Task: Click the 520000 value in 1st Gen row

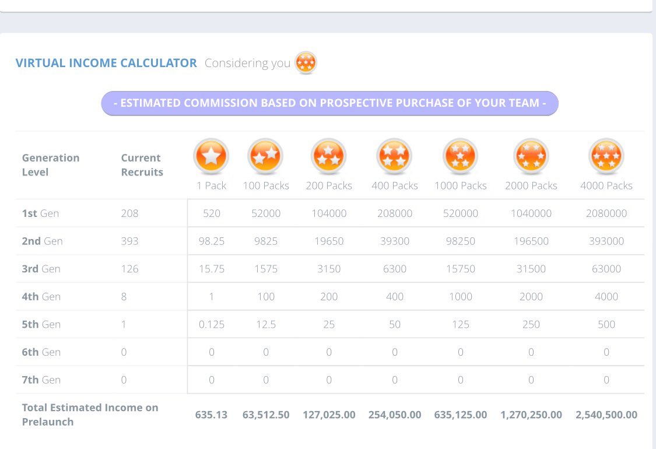Action: coord(461,213)
